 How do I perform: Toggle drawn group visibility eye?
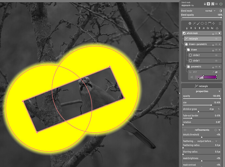pos(216,50)
